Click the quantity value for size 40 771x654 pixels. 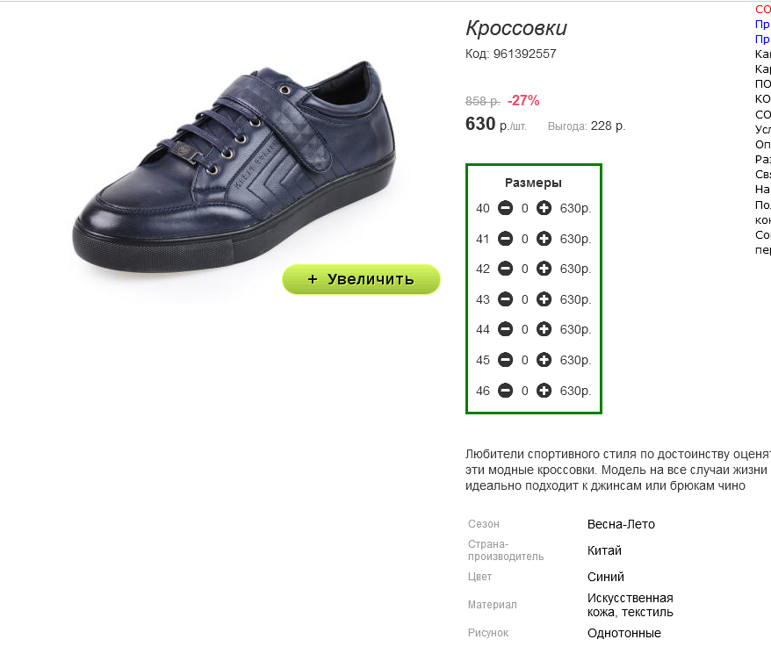click(524, 209)
